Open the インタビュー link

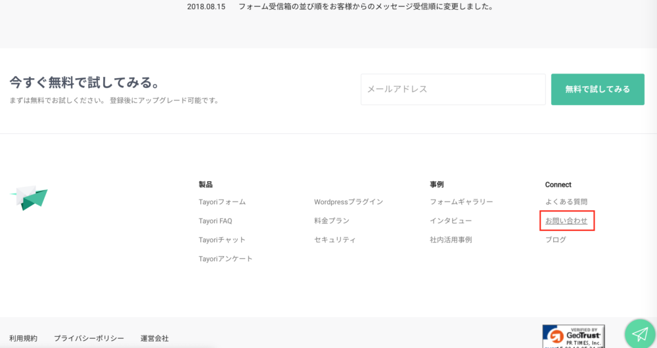(x=451, y=221)
